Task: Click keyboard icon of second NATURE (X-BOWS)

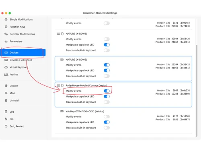Action: coord(62,60)
